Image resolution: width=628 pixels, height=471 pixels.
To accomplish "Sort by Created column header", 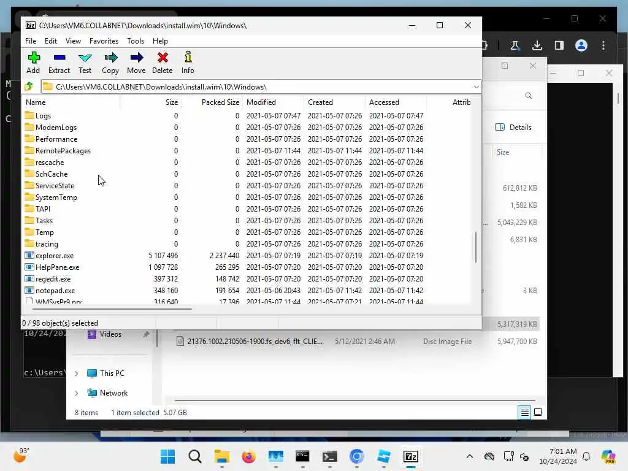I will tap(334, 102).
